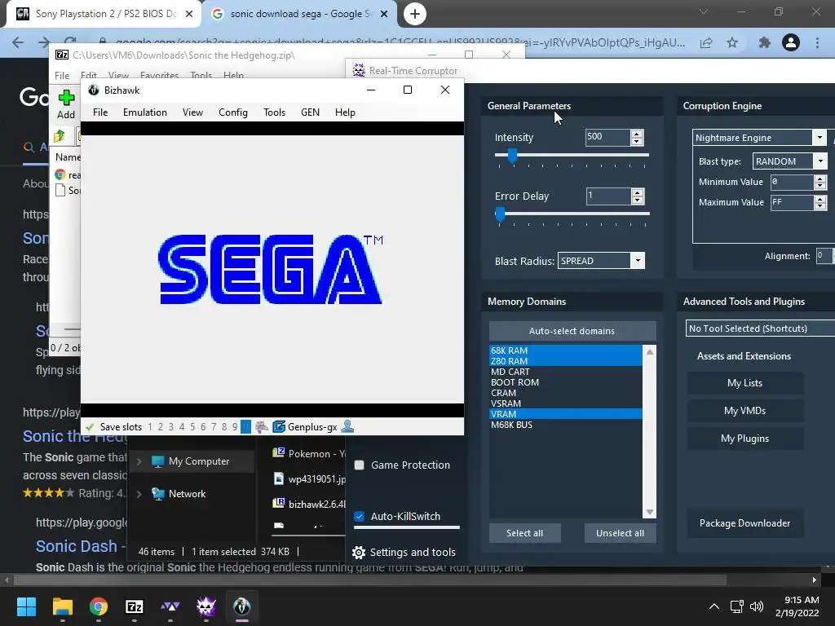Click the gamepad controller icon in Bizhawk status bar
Screen dimensions: 835x626
coord(262,427)
